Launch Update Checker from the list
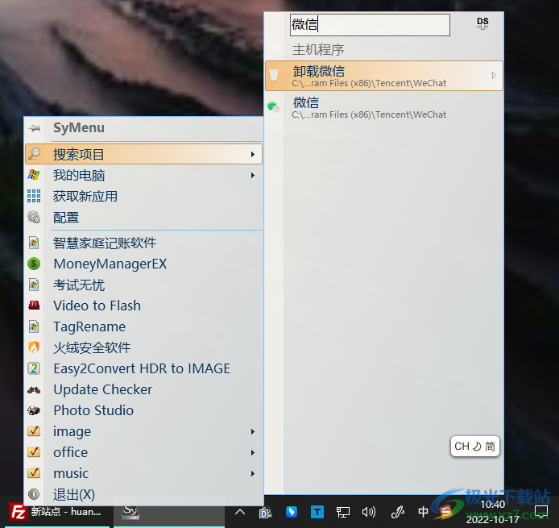This screenshot has height=528, width=559. pos(144,389)
